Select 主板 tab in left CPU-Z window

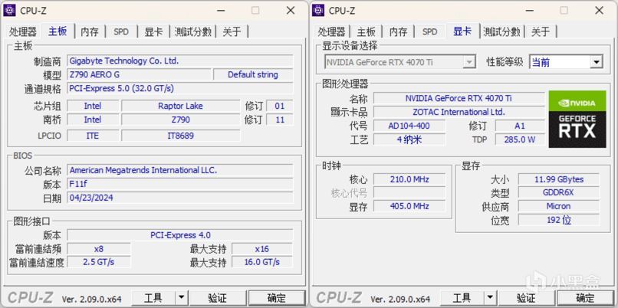click(58, 31)
